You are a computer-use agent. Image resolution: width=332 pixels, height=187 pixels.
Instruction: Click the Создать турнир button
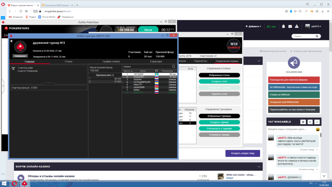click(219, 122)
